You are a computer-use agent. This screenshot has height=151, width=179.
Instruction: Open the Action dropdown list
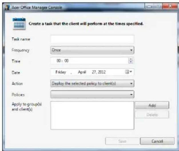point(92,84)
